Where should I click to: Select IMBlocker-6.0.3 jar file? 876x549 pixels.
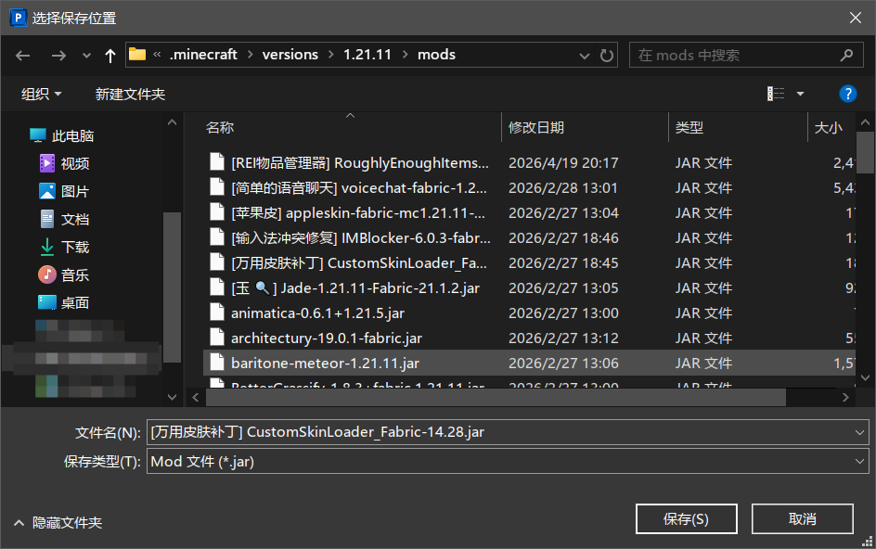pyautogui.click(x=361, y=238)
